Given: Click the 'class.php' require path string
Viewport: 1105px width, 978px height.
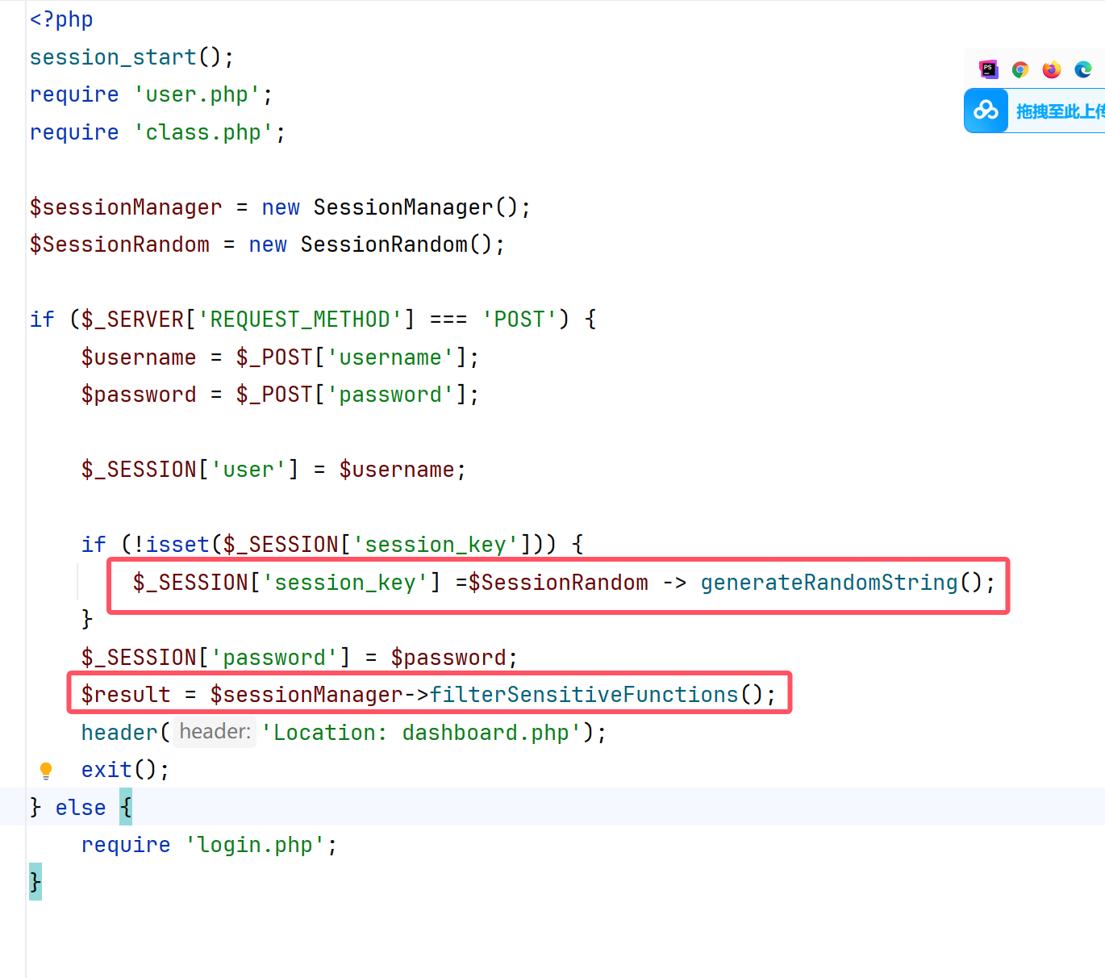Looking at the screenshot, I should 203,132.
